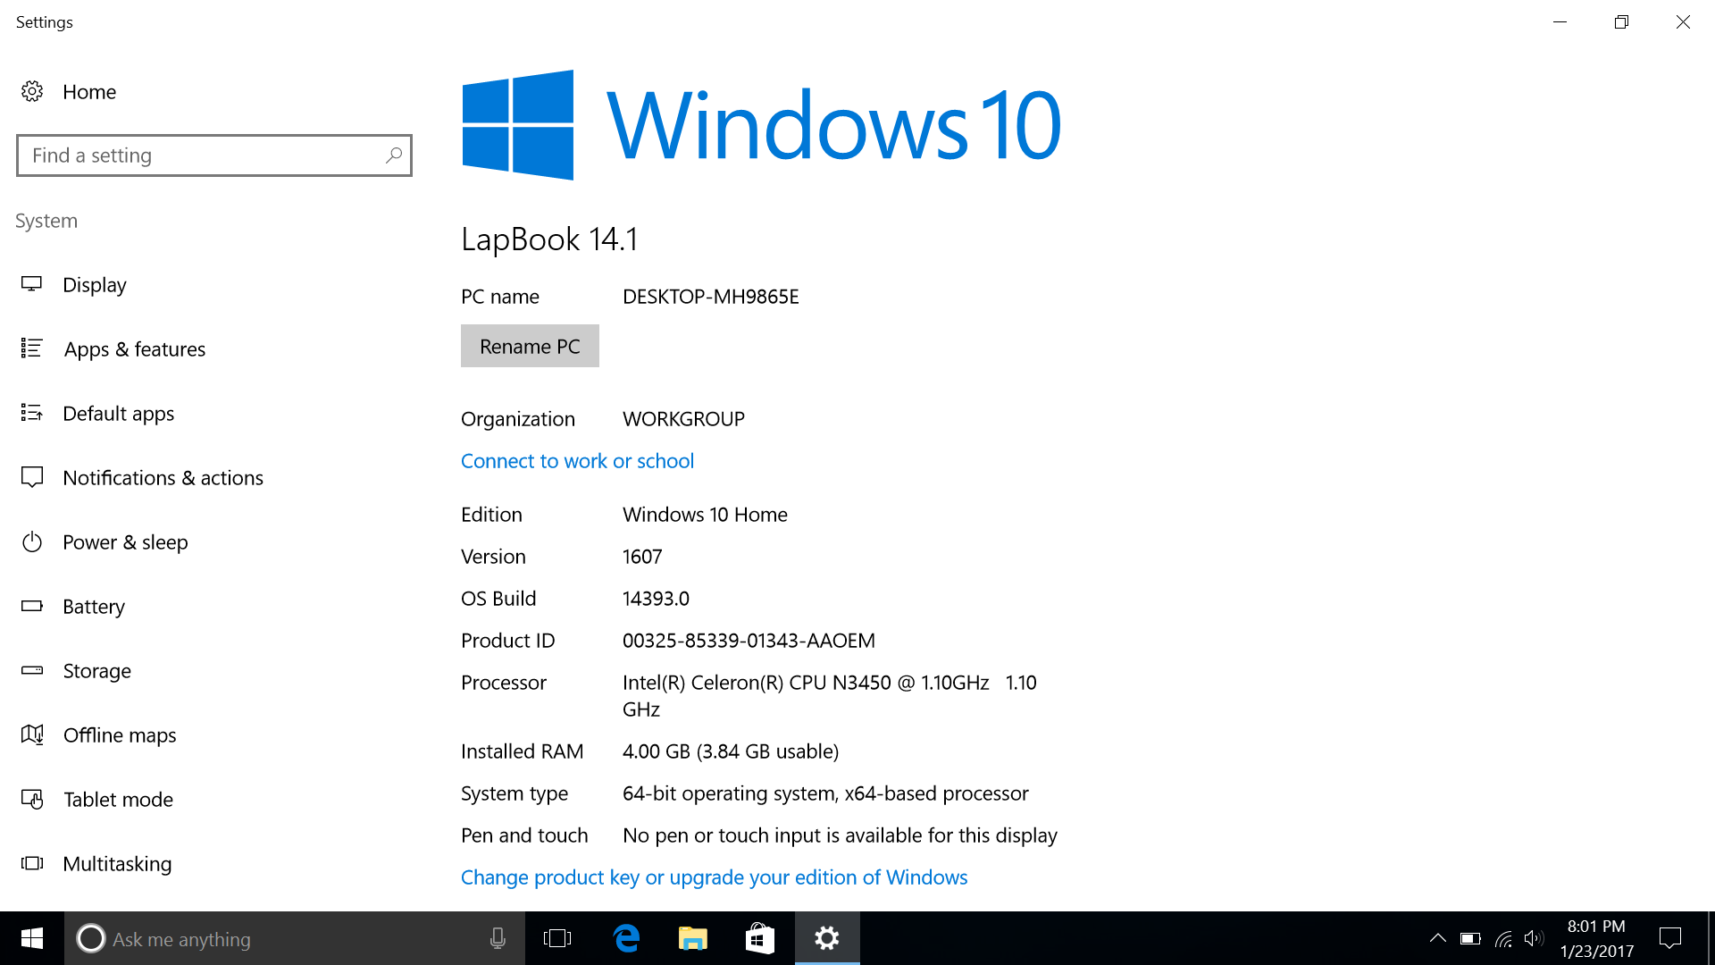Click the WORKGROUP organization value
1715x965 pixels.
(x=683, y=419)
